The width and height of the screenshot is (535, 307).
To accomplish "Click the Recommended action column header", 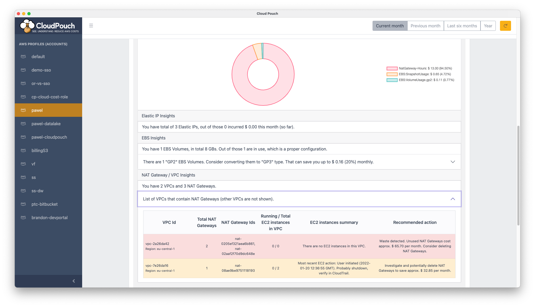I will click(x=415, y=222).
